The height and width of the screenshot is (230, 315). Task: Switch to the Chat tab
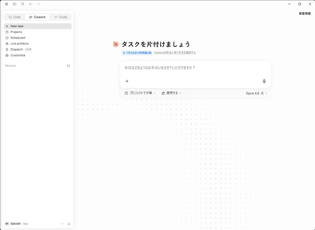coord(15,17)
